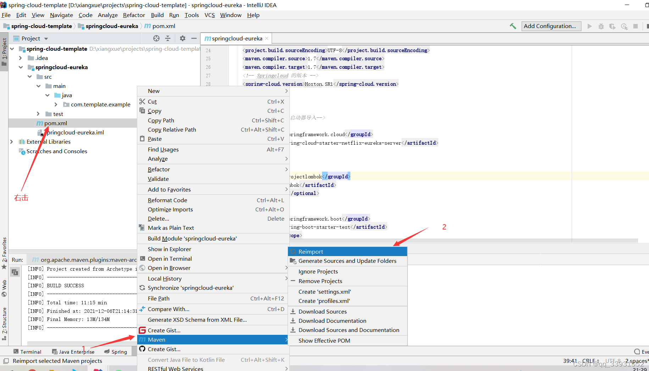
Task: Close the springcloud-eureka editor tab
Action: pyautogui.click(x=267, y=38)
